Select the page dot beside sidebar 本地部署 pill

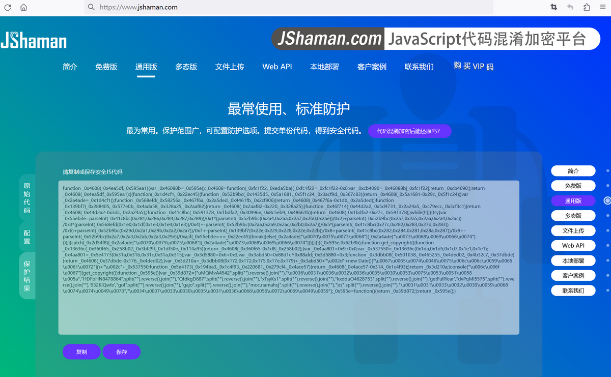tap(608, 261)
